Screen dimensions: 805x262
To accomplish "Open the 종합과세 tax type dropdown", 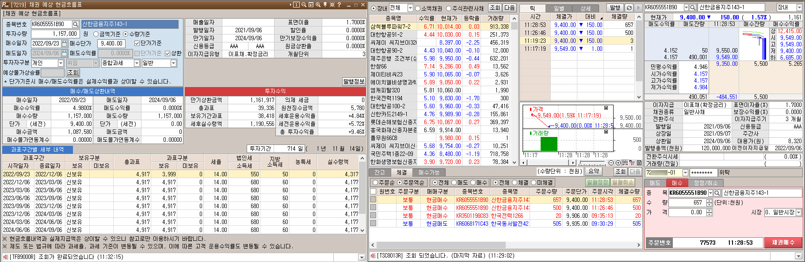I will tap(137, 63).
